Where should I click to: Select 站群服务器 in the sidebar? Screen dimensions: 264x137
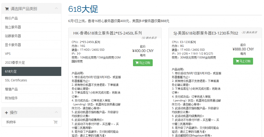(x=13, y=36)
